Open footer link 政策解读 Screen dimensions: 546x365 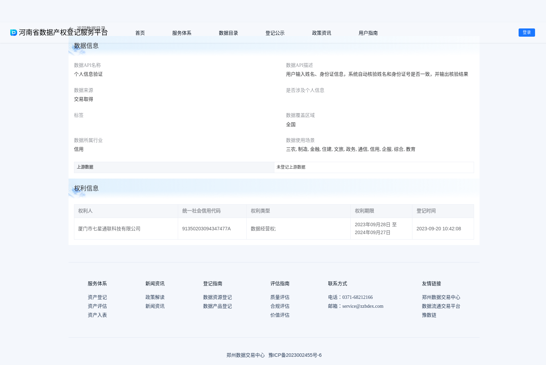(155, 297)
